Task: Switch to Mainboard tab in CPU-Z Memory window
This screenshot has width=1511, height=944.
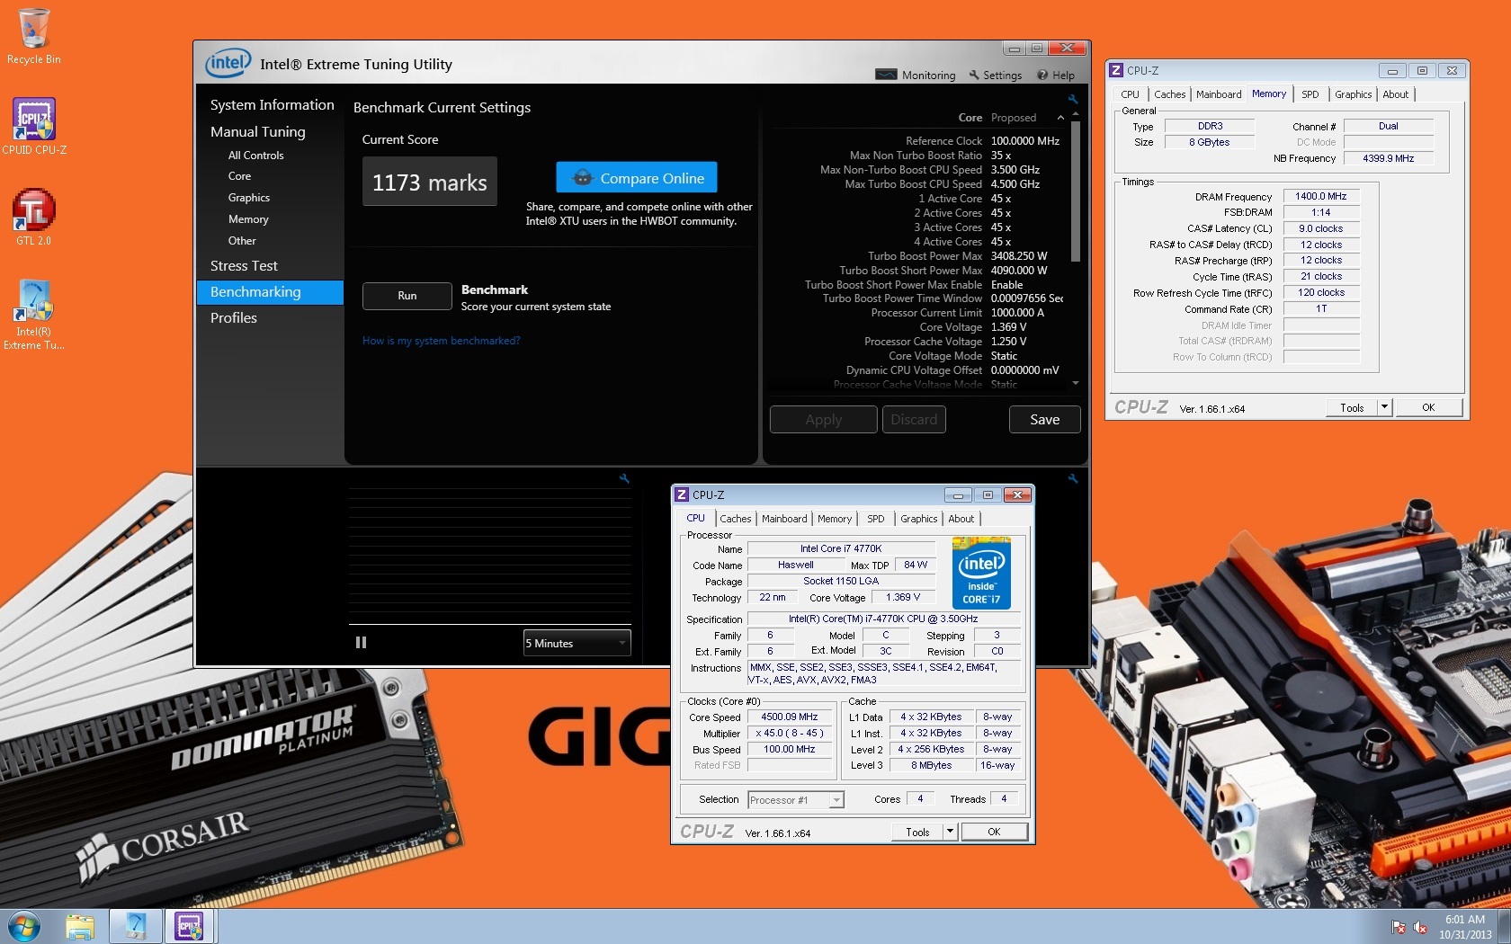Action: (1219, 94)
